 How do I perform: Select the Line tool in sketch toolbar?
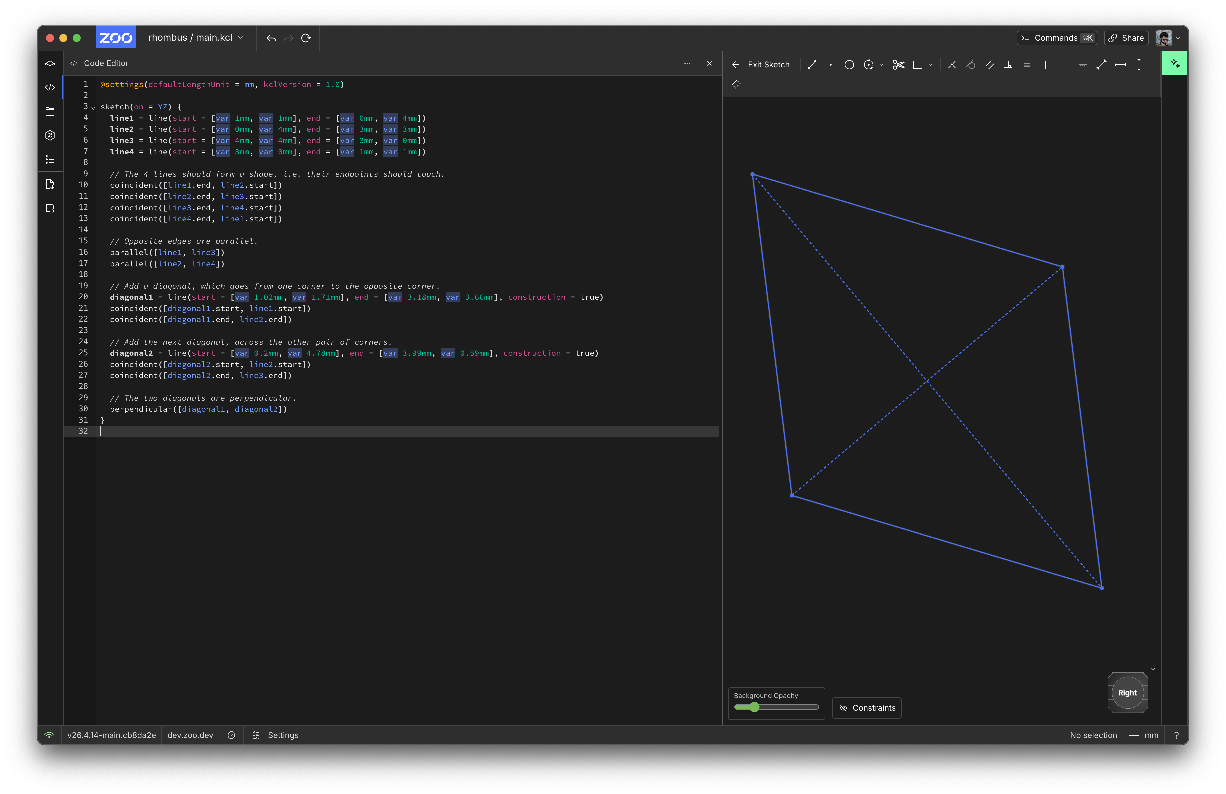coord(812,64)
